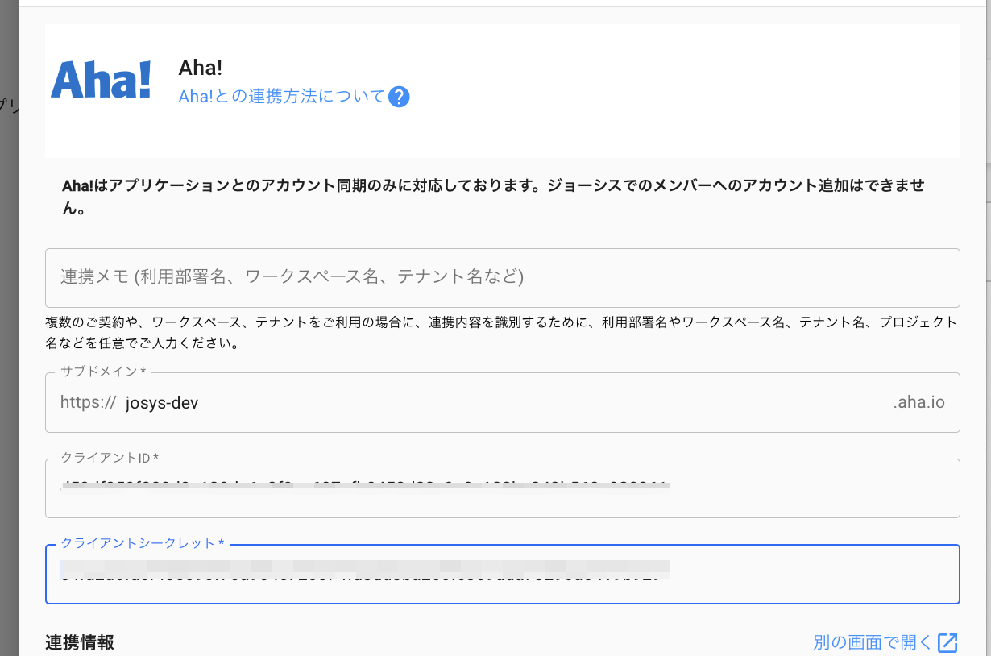991x656 pixels.
Task: Click the .aha.io suffix text
Action: click(x=918, y=403)
